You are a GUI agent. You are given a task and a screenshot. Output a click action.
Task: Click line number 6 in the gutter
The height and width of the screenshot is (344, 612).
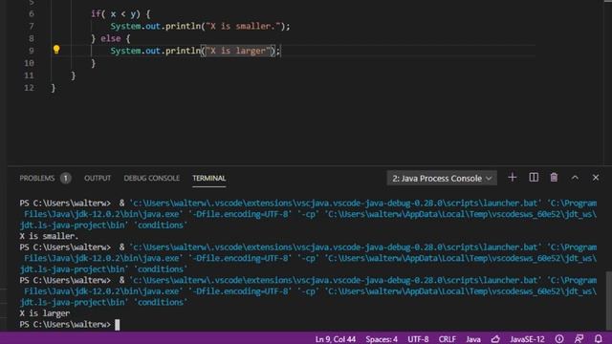[32, 14]
